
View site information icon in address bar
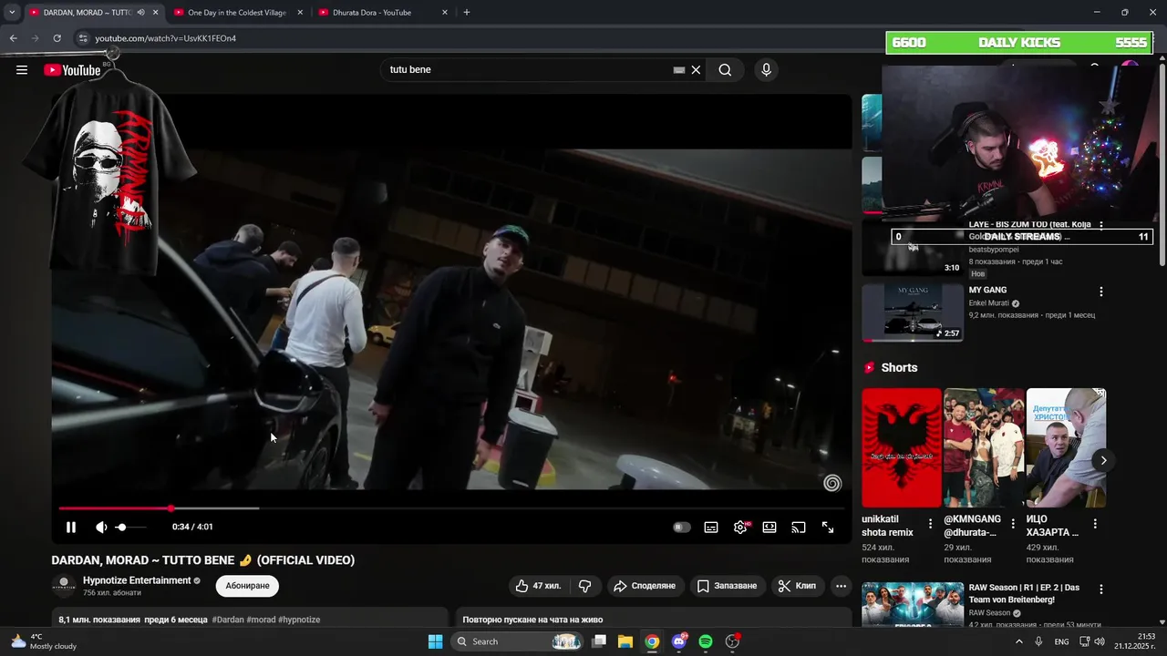83,38
